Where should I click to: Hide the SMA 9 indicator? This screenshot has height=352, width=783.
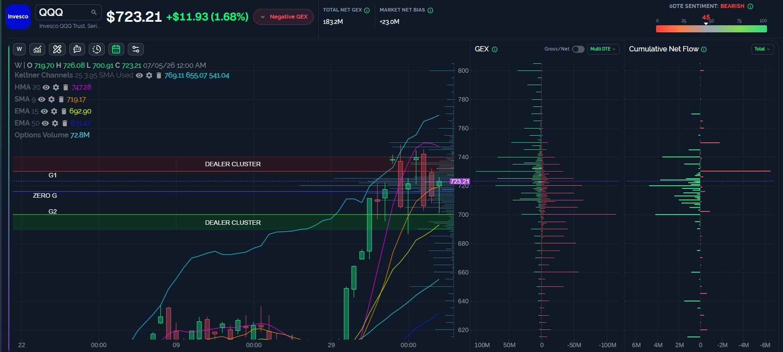(42, 99)
